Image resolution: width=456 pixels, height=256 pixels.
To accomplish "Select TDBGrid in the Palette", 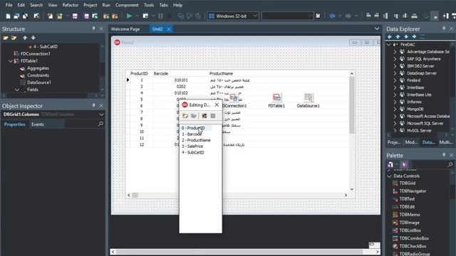I will click(407, 183).
